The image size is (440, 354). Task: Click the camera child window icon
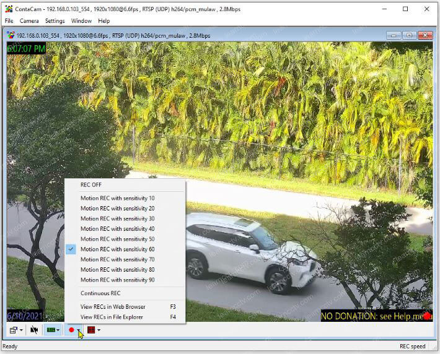click(x=11, y=35)
